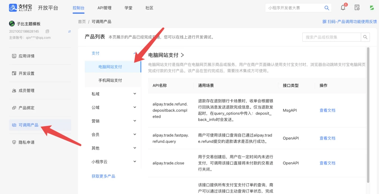Switch to the API管理 tab
Viewport: 379px width, 194px height.
click(104, 8)
